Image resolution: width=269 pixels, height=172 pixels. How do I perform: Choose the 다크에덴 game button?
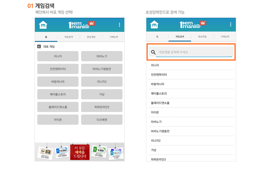102,120
